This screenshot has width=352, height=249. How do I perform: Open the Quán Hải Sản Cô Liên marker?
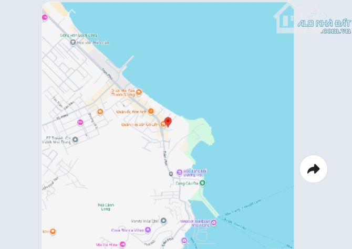pos(163,124)
